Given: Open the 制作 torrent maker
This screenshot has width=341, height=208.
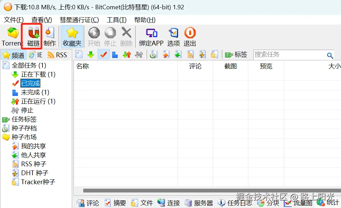Looking at the screenshot, I should click(x=50, y=37).
